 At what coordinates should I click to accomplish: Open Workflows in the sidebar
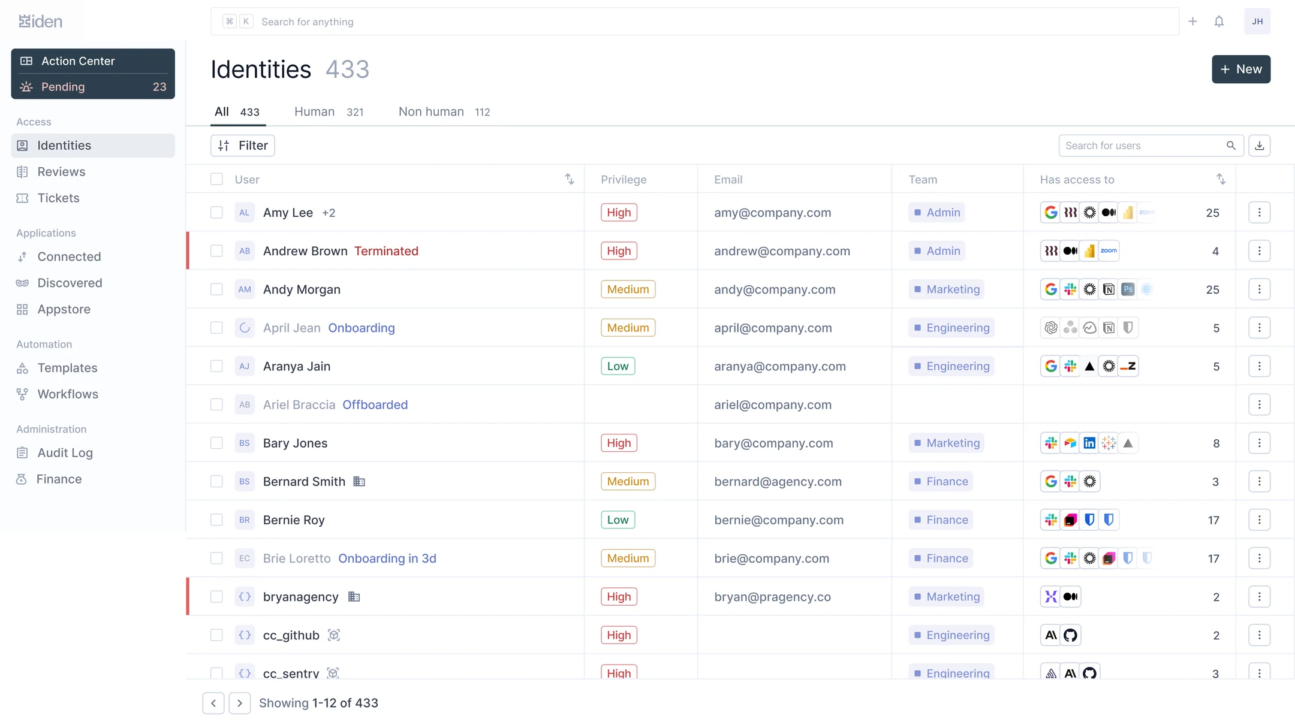(93, 394)
